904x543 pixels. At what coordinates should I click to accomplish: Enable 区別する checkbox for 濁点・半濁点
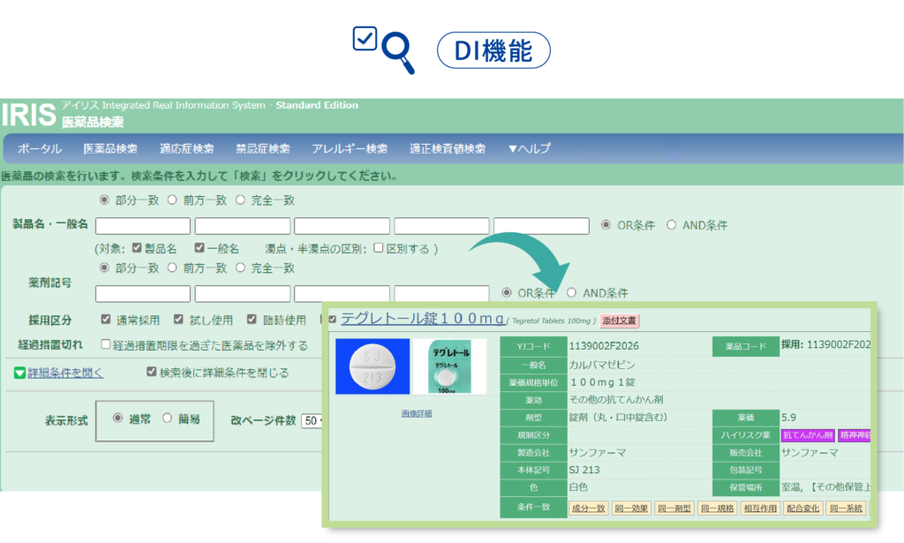pyautogui.click(x=378, y=248)
